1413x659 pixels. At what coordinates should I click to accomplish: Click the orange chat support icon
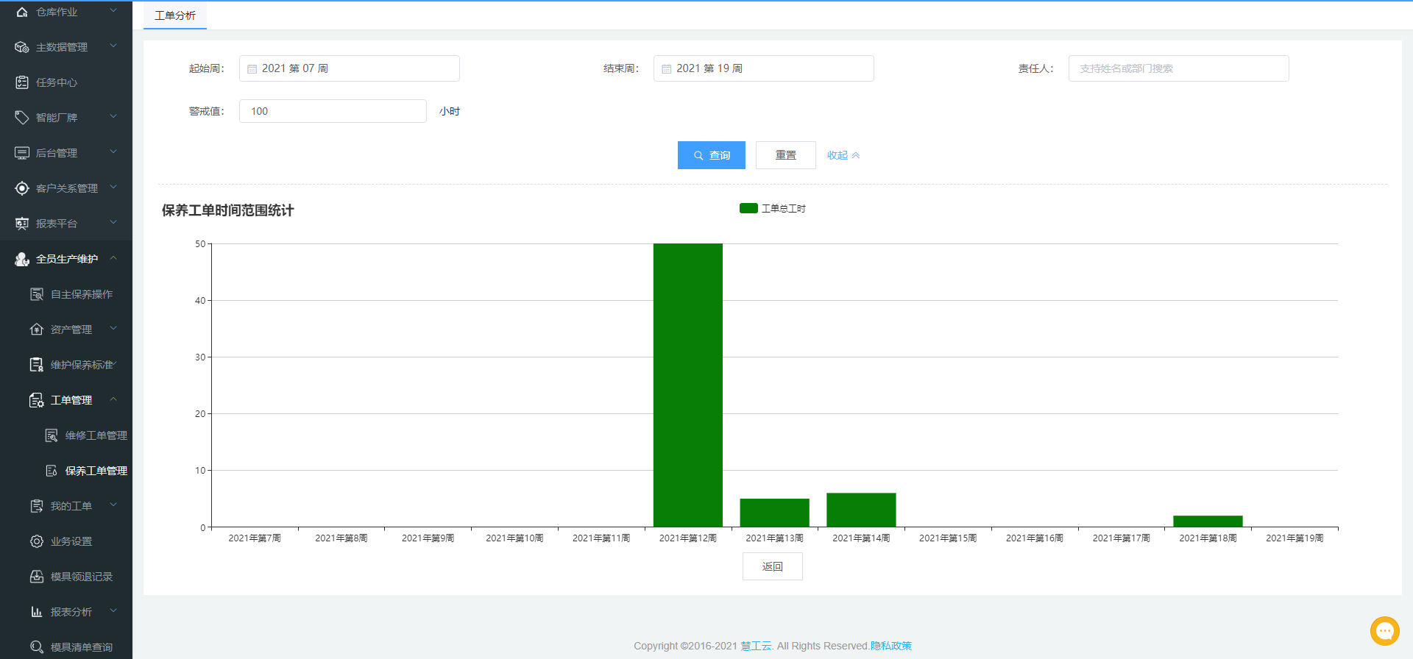click(x=1384, y=630)
